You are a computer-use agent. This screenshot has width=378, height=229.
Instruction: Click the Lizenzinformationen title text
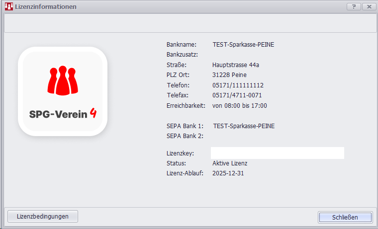coord(46,6)
